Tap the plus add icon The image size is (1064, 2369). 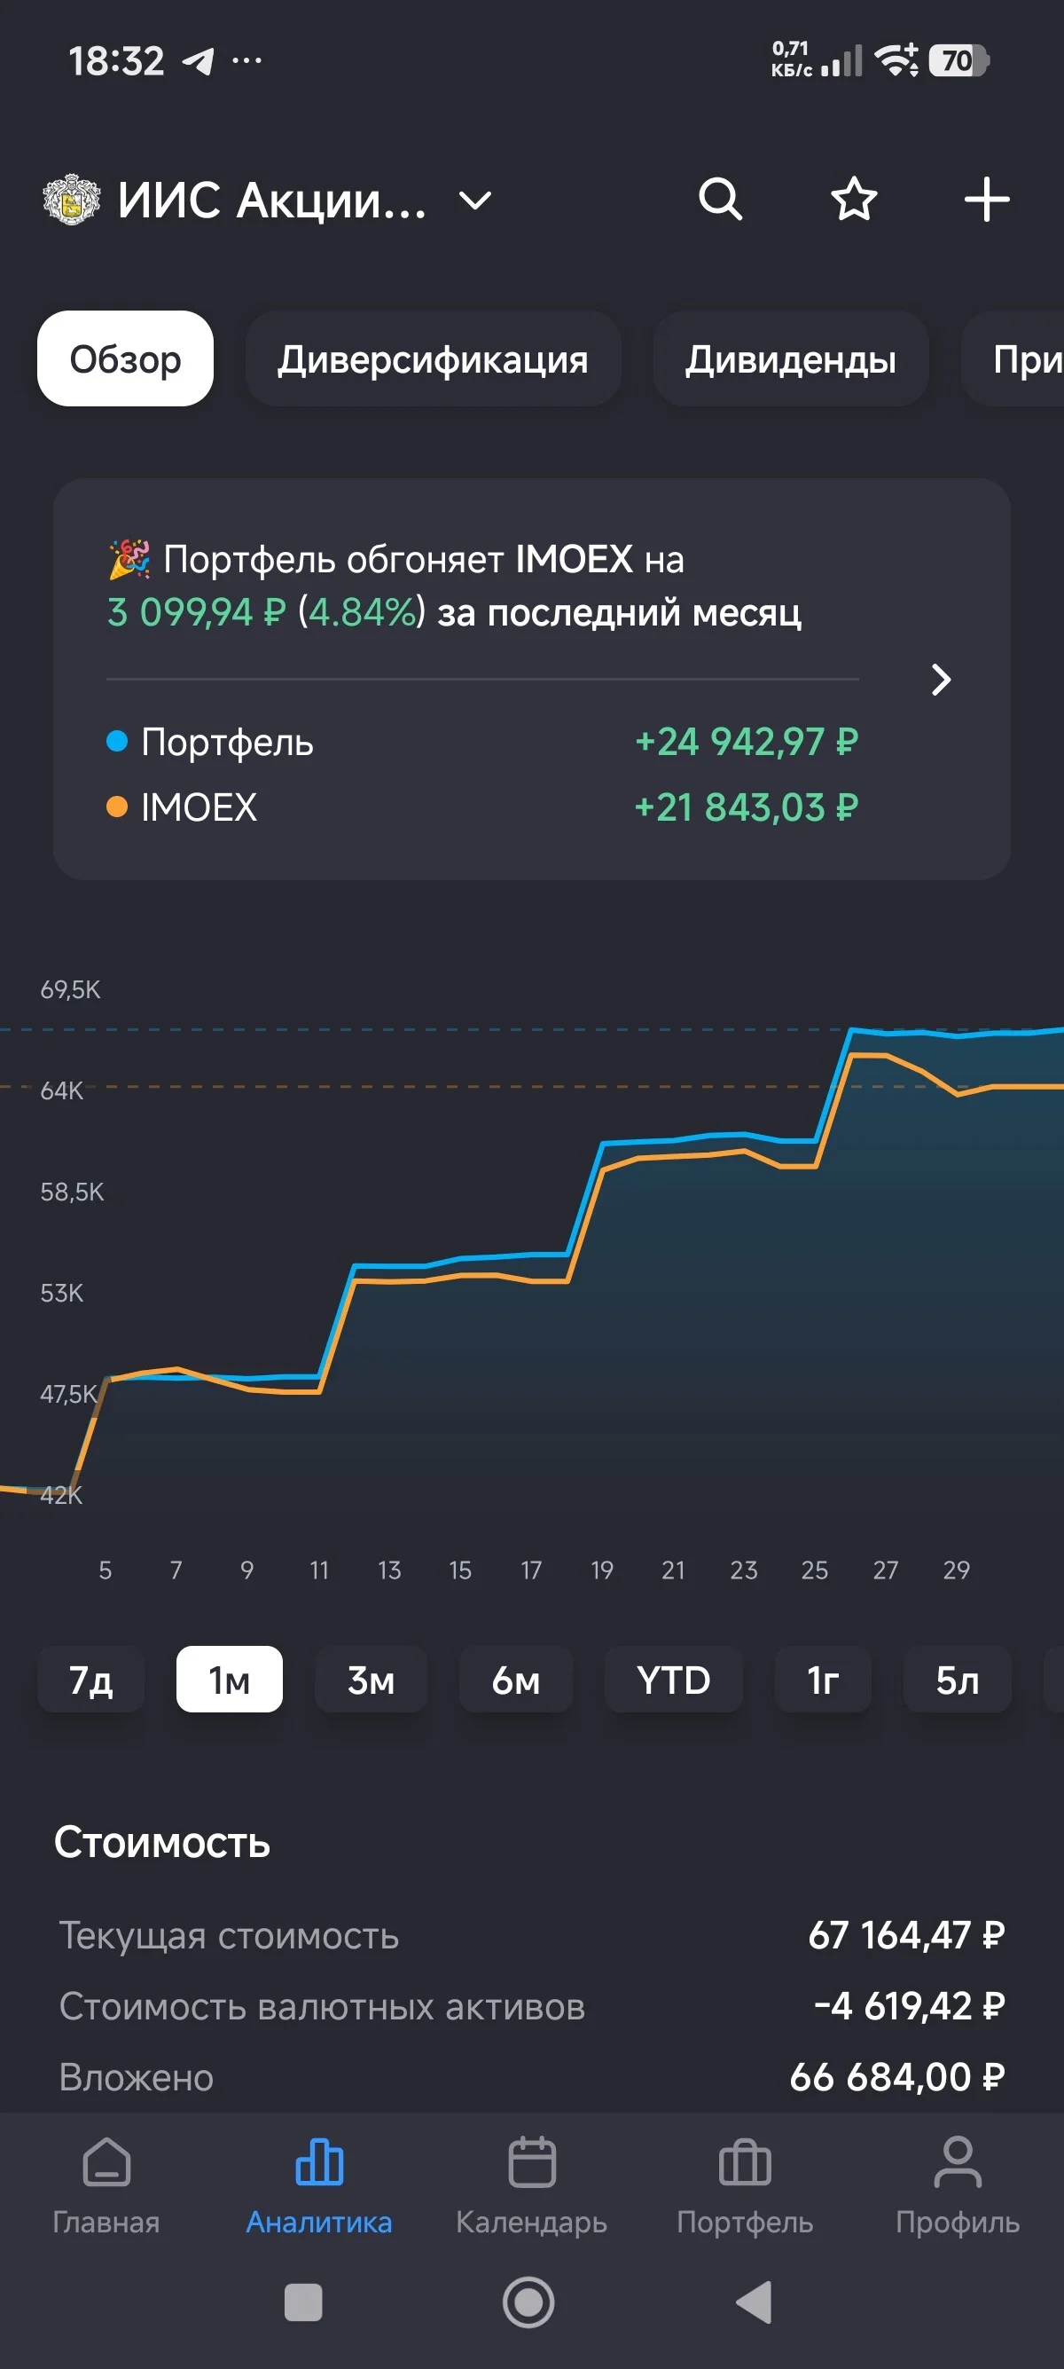tap(987, 199)
